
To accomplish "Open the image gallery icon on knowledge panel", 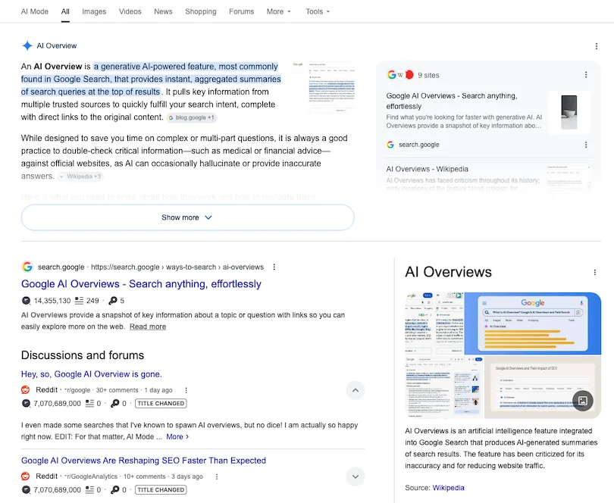I will [583, 401].
